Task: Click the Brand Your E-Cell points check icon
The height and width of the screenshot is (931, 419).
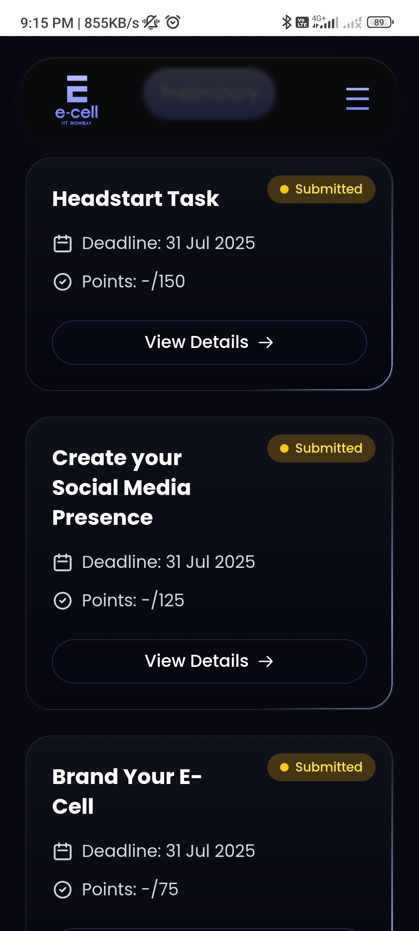Action: tap(62, 889)
